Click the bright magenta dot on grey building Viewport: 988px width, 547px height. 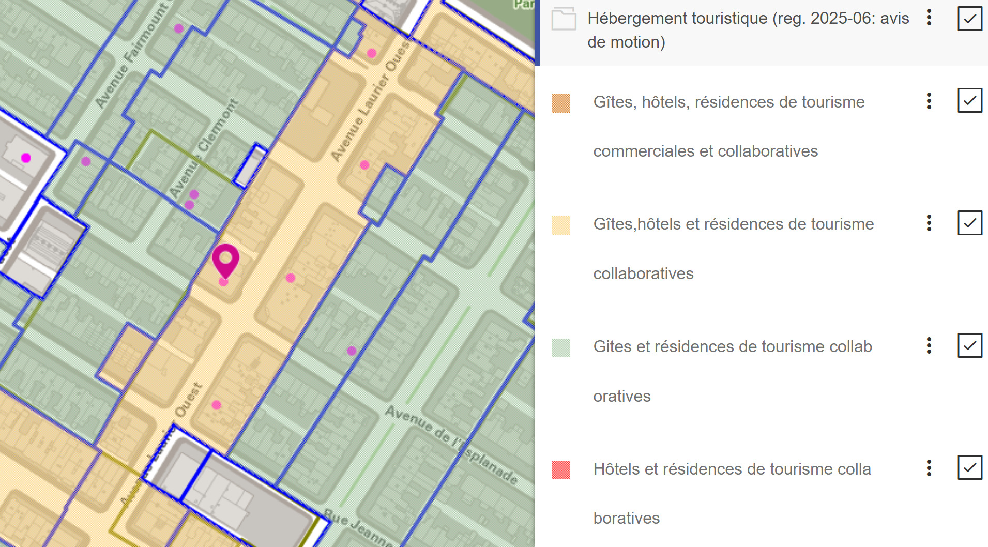26,158
